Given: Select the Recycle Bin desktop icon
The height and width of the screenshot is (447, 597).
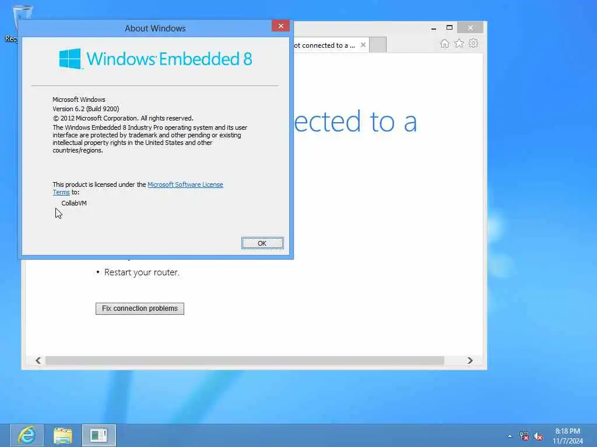Looking at the screenshot, I should pyautogui.click(x=15, y=23).
